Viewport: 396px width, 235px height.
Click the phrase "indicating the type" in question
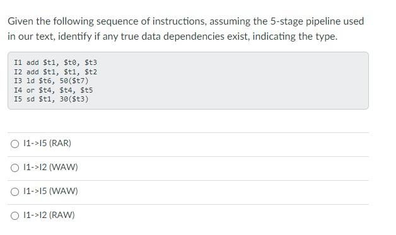tap(294, 37)
